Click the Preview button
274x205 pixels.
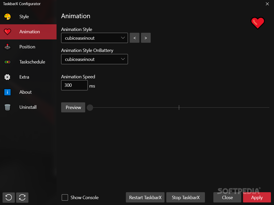pyautogui.click(x=73, y=107)
